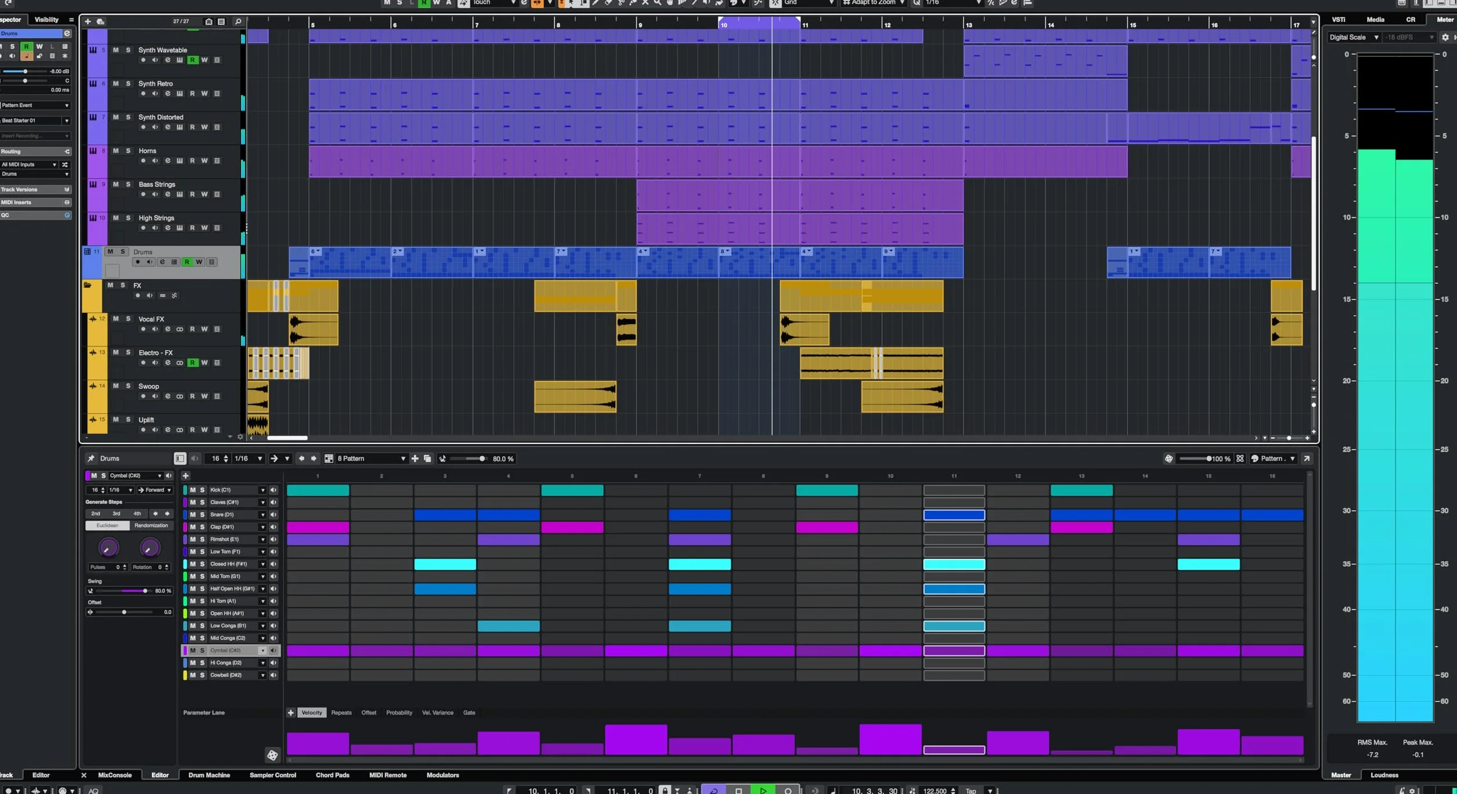The image size is (1457, 794).
Task: Click the Record button in transport
Action: tap(788, 791)
